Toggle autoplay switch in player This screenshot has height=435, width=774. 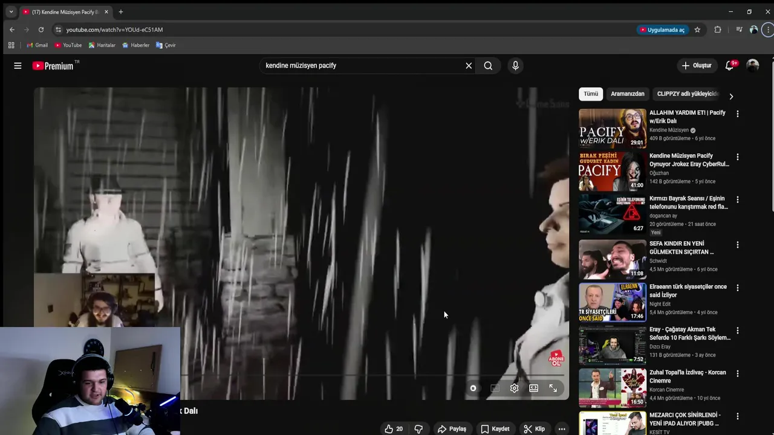[x=473, y=388]
